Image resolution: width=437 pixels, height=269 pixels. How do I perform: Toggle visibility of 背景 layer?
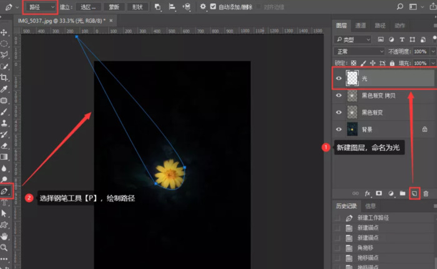click(x=339, y=129)
